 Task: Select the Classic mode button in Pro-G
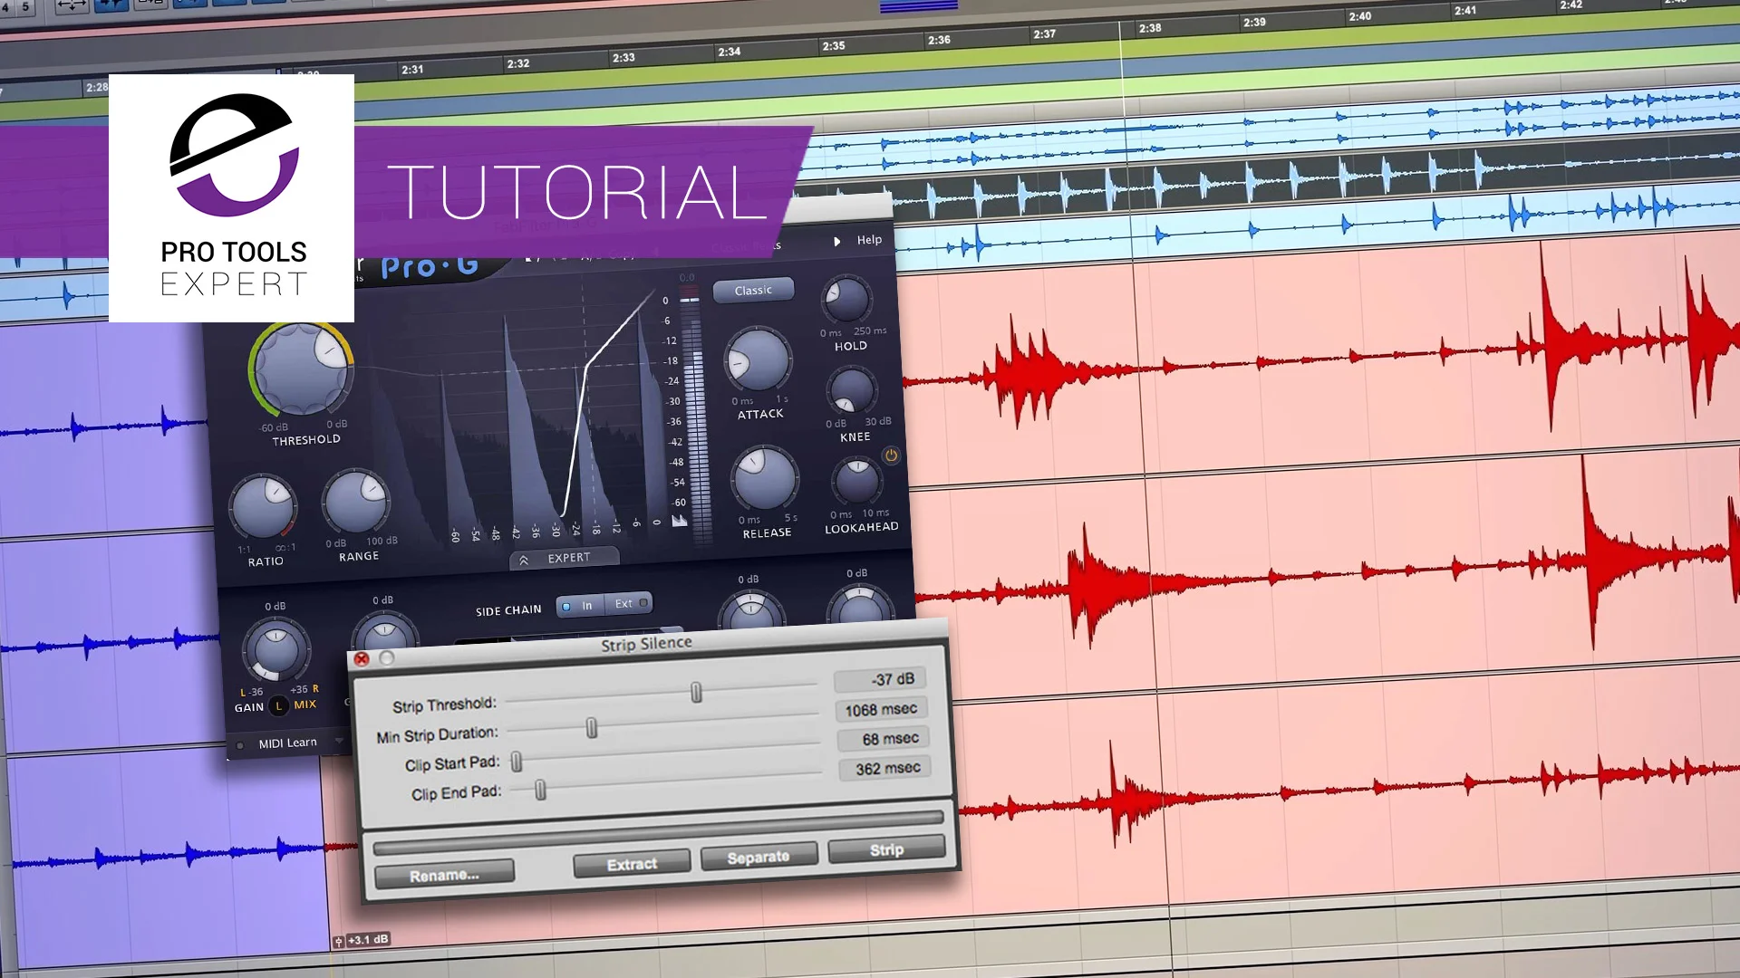click(753, 290)
